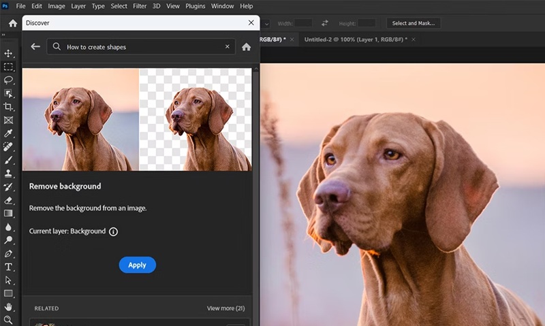This screenshot has height=326, width=545.
Task: Open the 3D menu
Action: [x=157, y=6]
